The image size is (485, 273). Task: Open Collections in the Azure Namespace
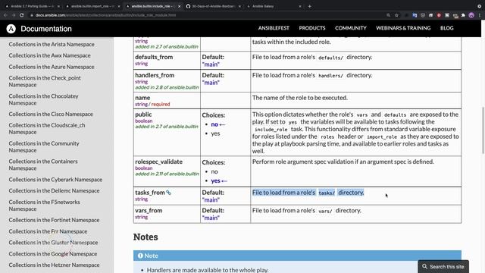pos(52,67)
